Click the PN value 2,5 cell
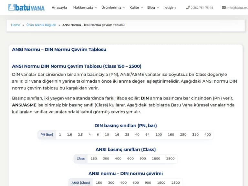248x186 pixels. pos(80,135)
